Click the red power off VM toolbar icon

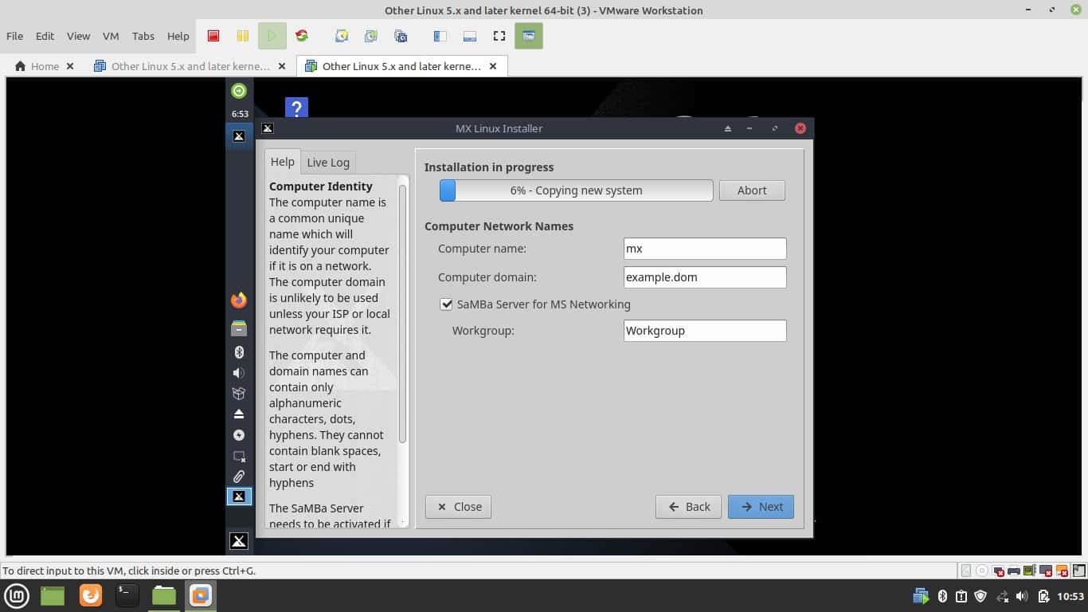[x=213, y=36]
